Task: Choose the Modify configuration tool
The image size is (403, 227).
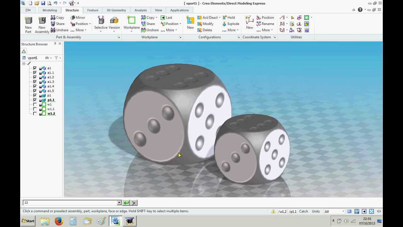Action: [205, 24]
